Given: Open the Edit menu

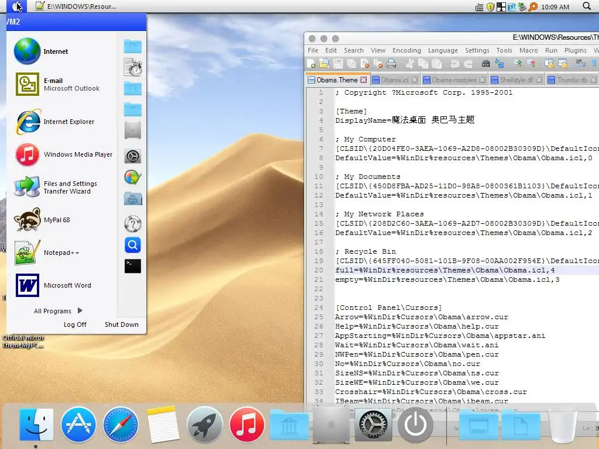Looking at the screenshot, I should click(331, 50).
